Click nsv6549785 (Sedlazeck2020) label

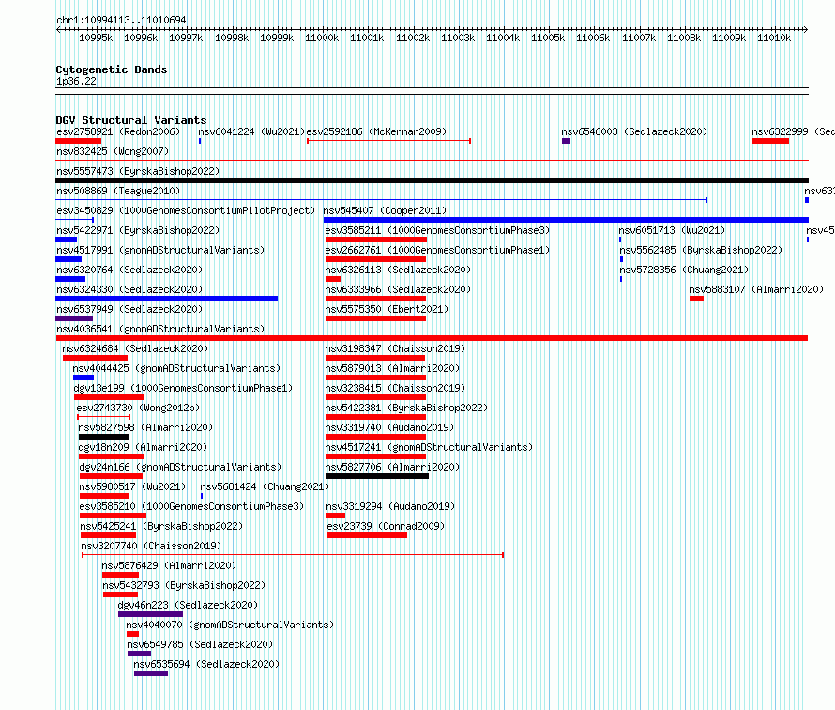point(200,644)
